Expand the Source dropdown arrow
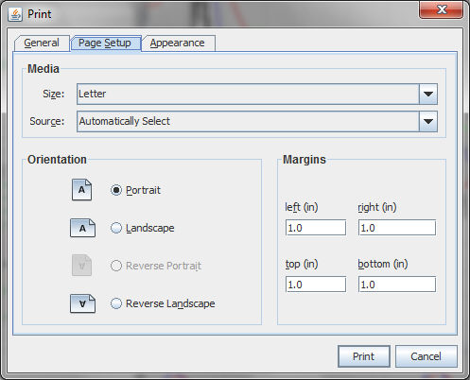This screenshot has width=470, height=380. tap(428, 121)
